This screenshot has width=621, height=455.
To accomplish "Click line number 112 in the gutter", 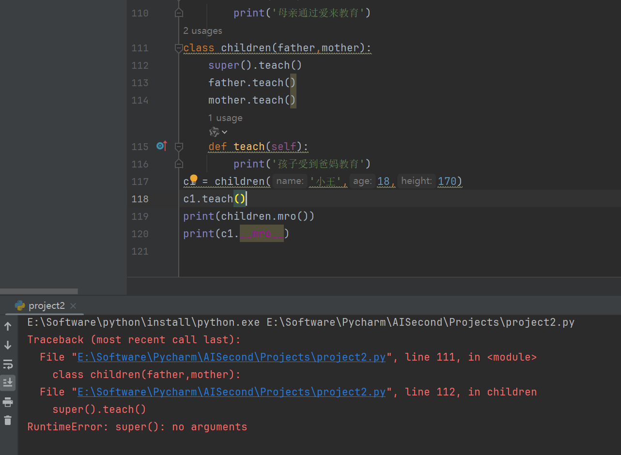I will 140,65.
